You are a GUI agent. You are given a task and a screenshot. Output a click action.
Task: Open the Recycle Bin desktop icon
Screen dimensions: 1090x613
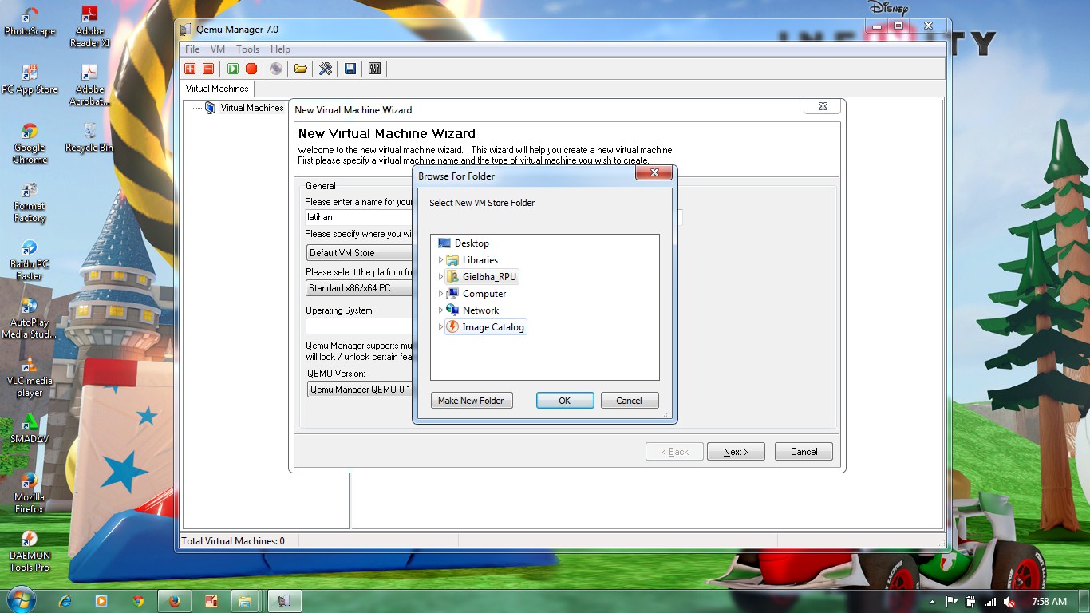pyautogui.click(x=90, y=137)
